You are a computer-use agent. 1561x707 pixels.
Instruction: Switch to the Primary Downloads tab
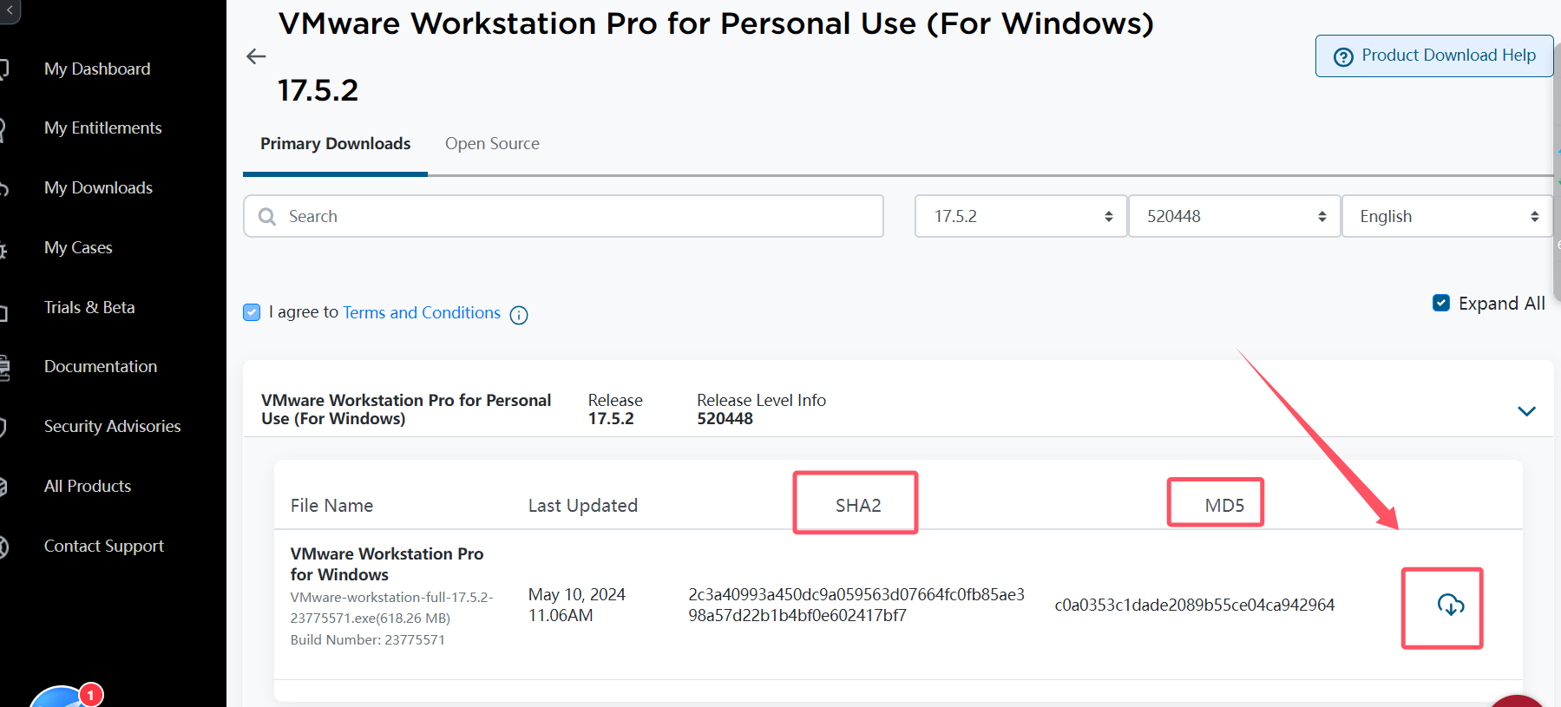pyautogui.click(x=336, y=144)
